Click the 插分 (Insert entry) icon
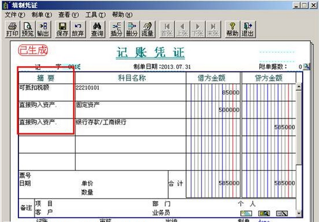The width and height of the screenshot is (319, 222). coord(116,28)
